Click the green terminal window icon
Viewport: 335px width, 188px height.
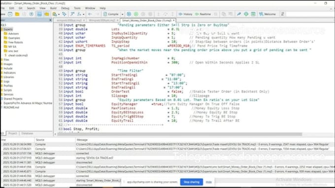[x=253, y=14]
